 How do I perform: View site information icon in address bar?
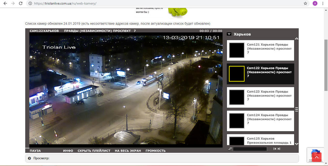click(30, 3)
